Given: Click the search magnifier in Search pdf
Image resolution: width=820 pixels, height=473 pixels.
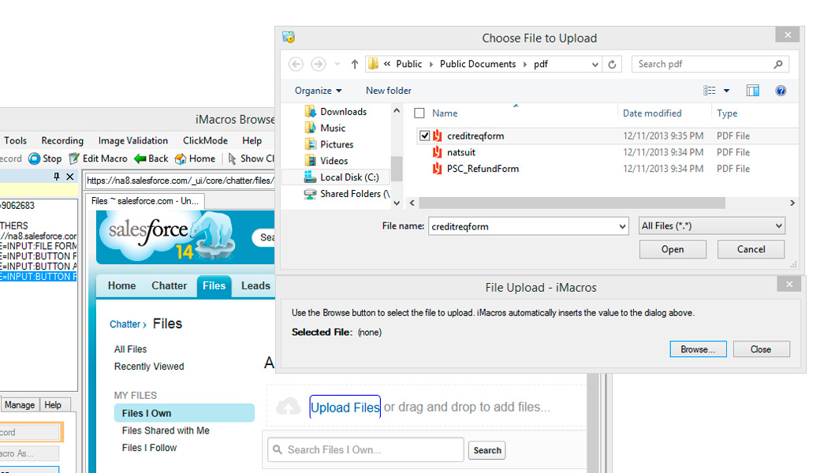Looking at the screenshot, I should 777,65.
